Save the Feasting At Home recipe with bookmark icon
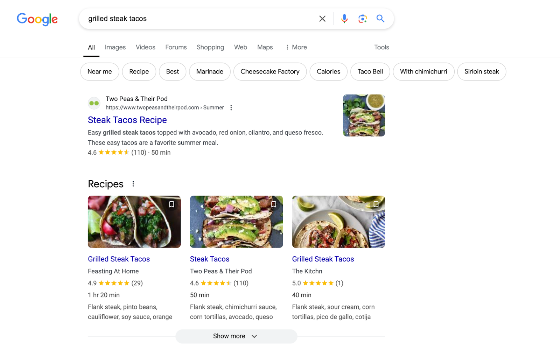This screenshot has width=560, height=350. (x=171, y=204)
